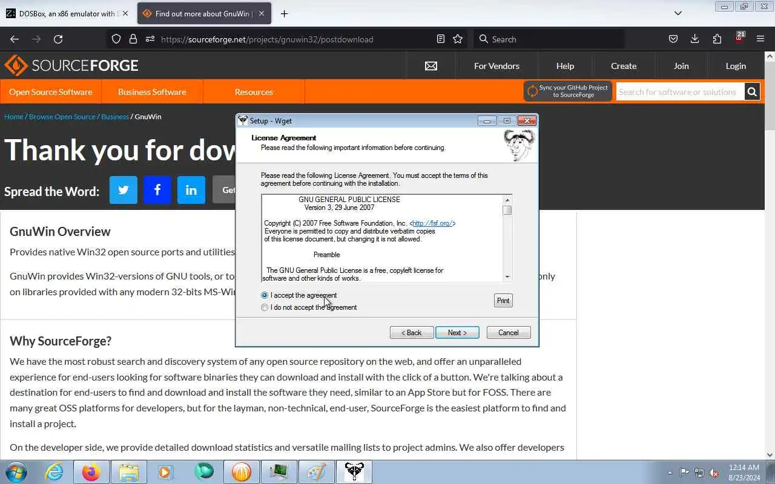Open the Help menu on SourceForge
The width and height of the screenshot is (775, 484).
point(565,66)
